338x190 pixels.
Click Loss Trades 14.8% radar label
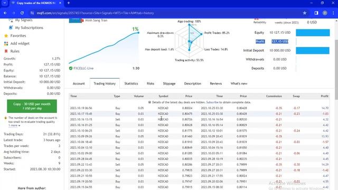216,49
